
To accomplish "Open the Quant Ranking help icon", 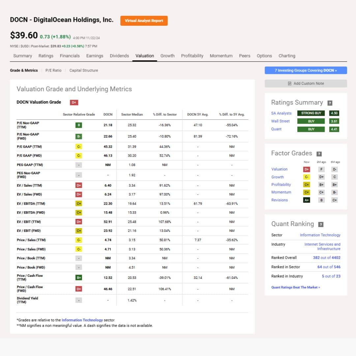I will click(321, 224).
